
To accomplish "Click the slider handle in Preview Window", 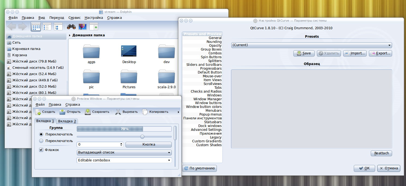I will [x=142, y=137].
